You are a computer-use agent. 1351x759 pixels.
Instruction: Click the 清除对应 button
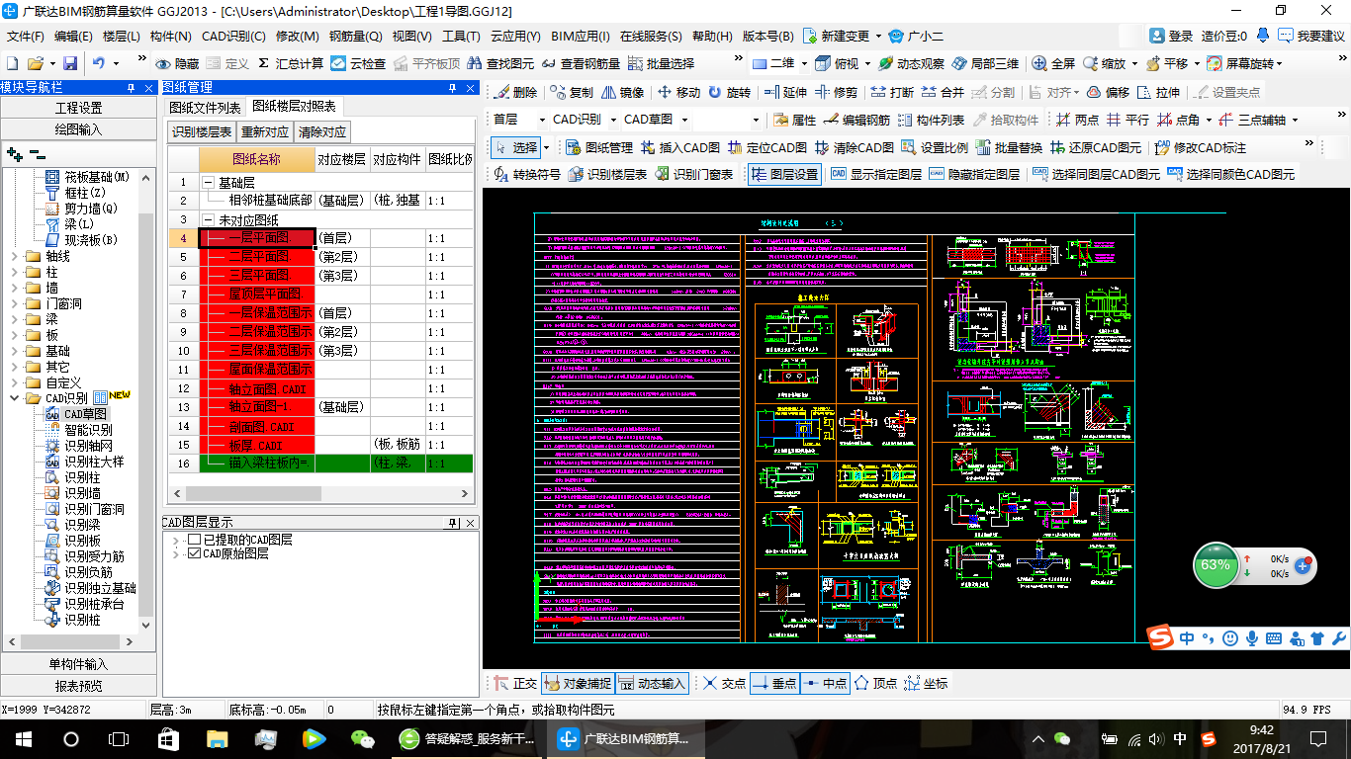pyautogui.click(x=322, y=132)
